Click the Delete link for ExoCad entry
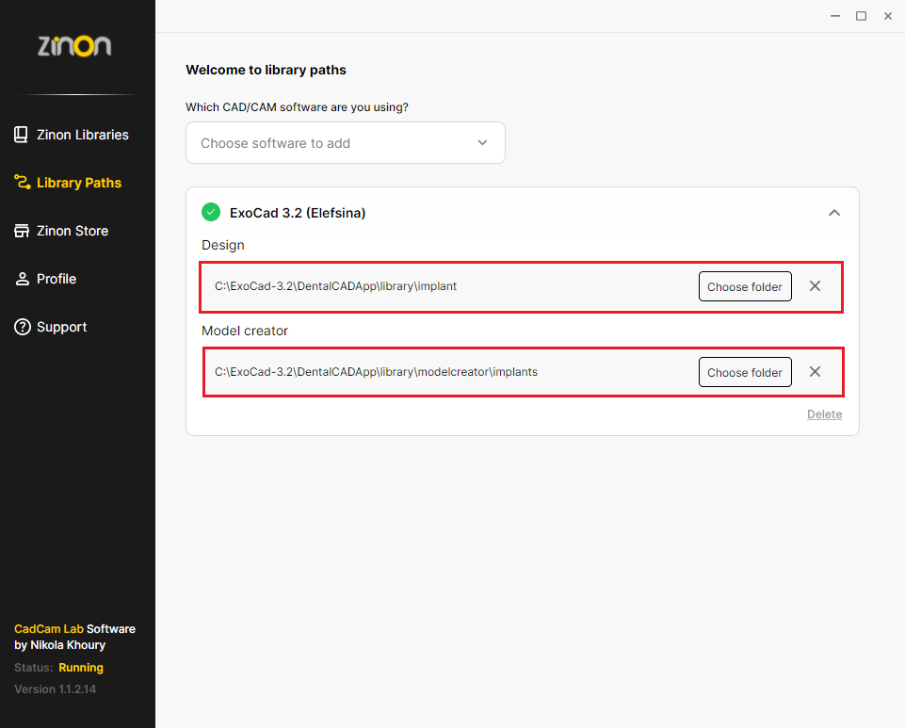905x728 pixels. point(824,414)
